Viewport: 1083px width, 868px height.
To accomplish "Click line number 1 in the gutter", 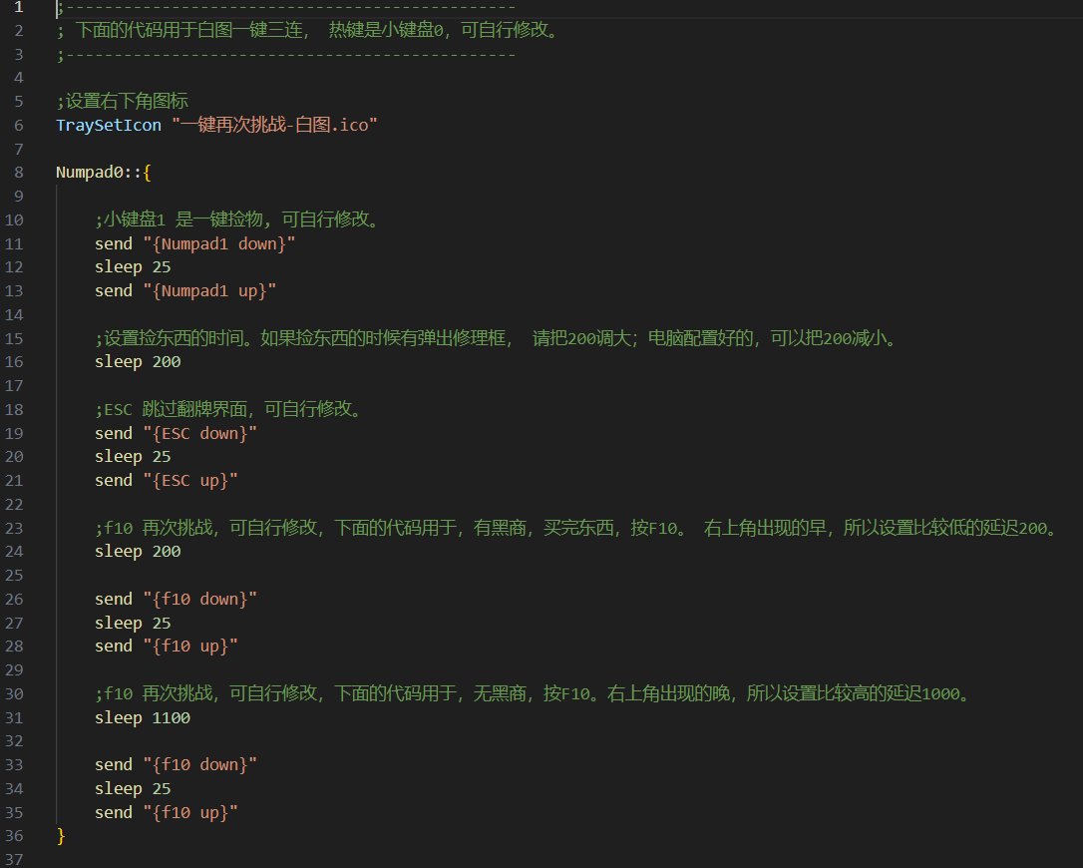I will pos(17,7).
